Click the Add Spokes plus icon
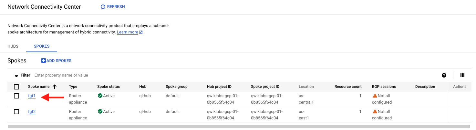This screenshot has height=130, width=476. [x=44, y=60]
